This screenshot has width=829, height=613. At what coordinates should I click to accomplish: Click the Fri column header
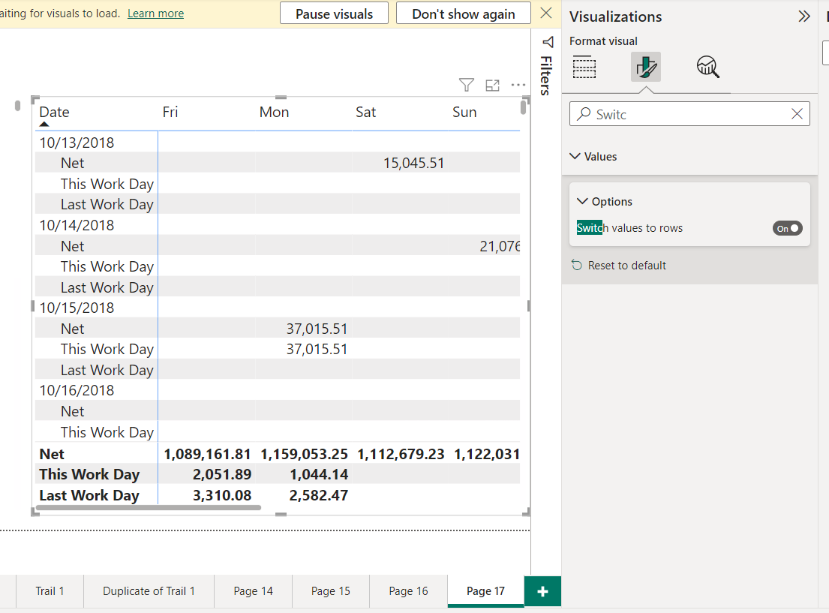[170, 112]
